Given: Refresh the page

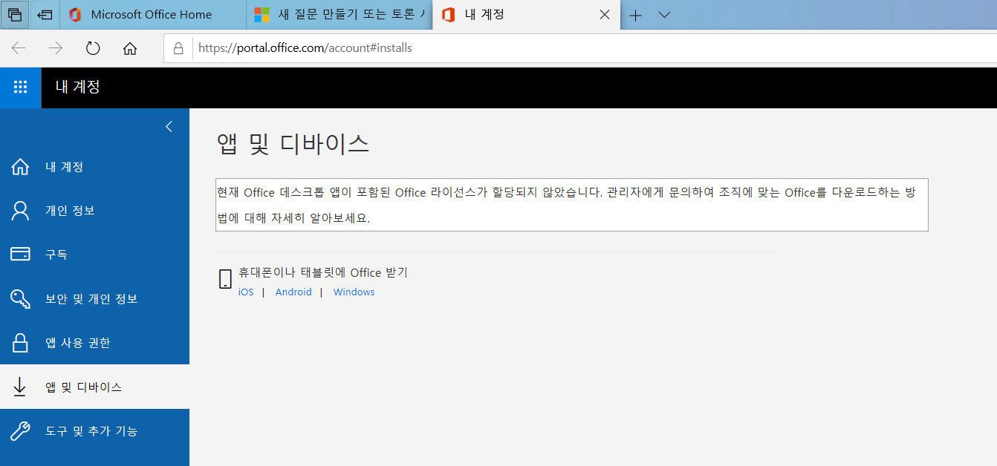Looking at the screenshot, I should coord(93,48).
